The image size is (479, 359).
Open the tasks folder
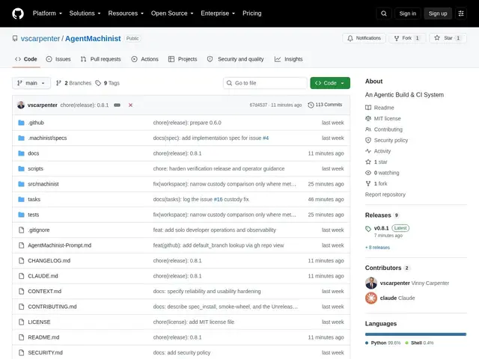click(x=34, y=200)
